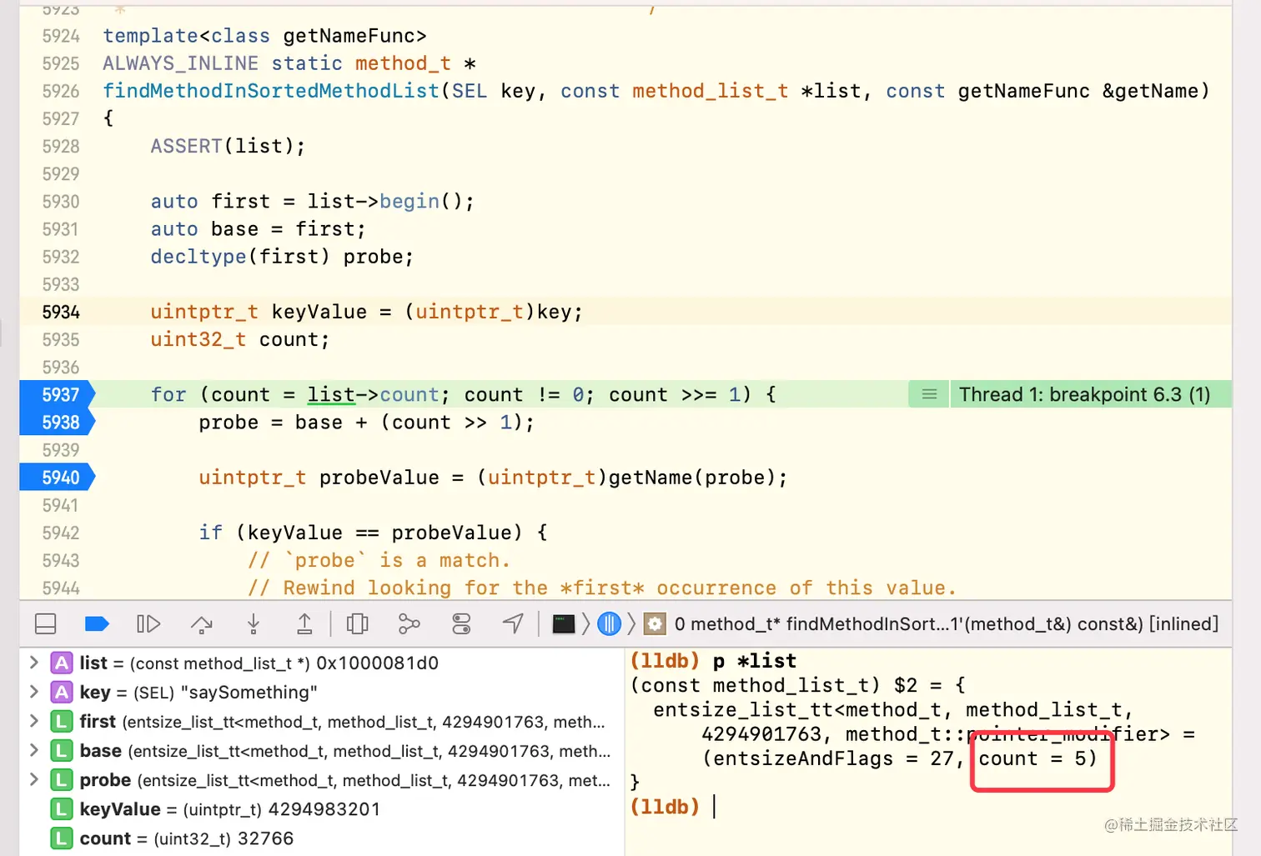Screen dimensions: 1261x856
Task: Click the L local icon beside 'probe'
Action: (x=62, y=779)
